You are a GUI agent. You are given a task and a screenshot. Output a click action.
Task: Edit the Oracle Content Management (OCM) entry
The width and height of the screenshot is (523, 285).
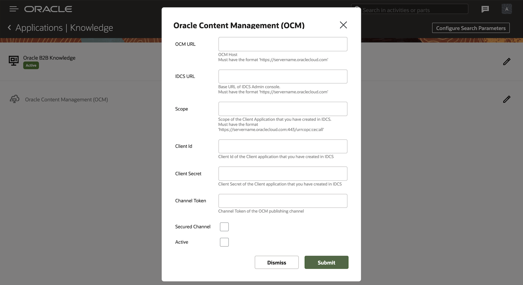pos(507,99)
